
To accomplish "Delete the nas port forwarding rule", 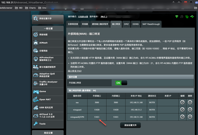I will 190,102.
